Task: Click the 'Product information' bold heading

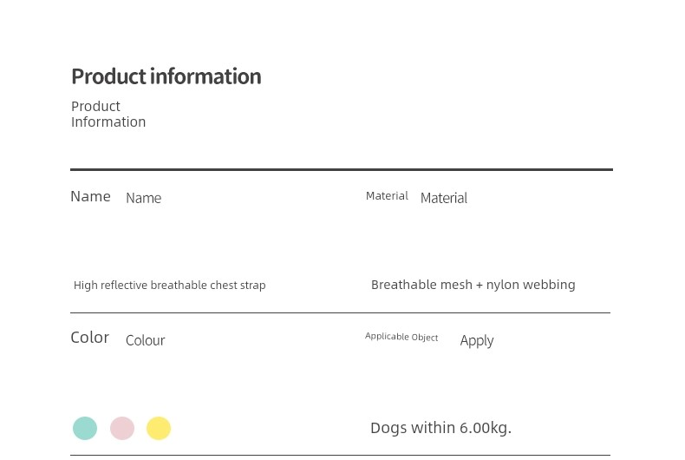Action: (x=166, y=76)
